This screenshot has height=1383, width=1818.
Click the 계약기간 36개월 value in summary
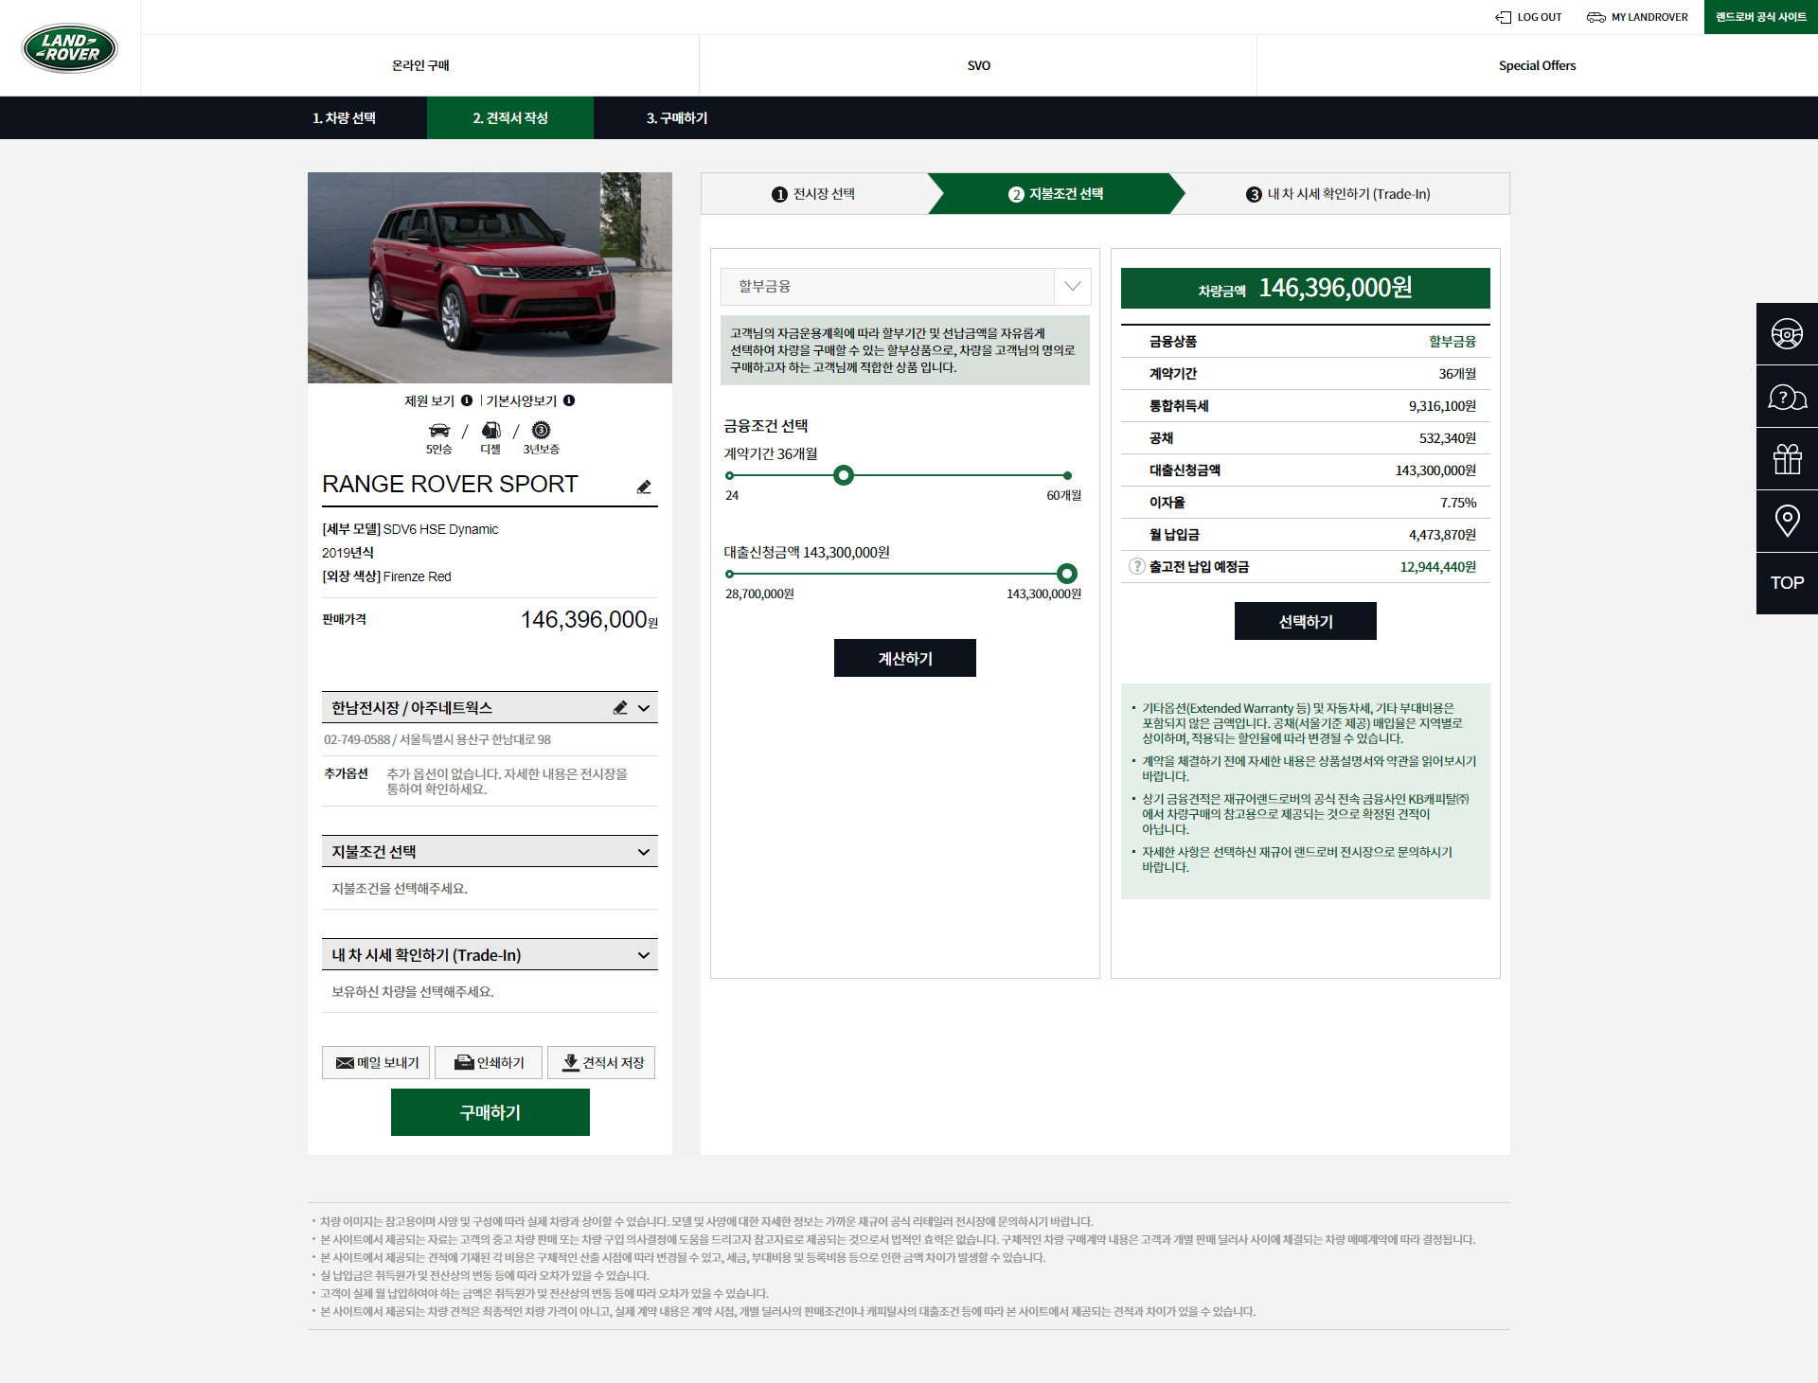(x=1457, y=374)
